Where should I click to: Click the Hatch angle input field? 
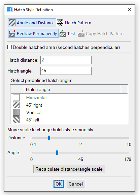pyautogui.click(x=66, y=71)
